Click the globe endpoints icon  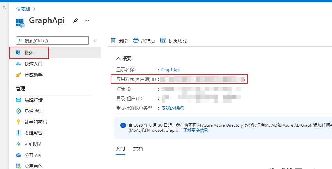click(136, 41)
